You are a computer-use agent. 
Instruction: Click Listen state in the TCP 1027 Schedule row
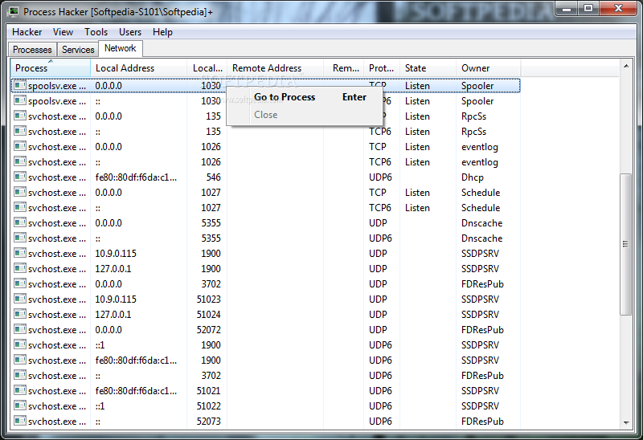[417, 193]
